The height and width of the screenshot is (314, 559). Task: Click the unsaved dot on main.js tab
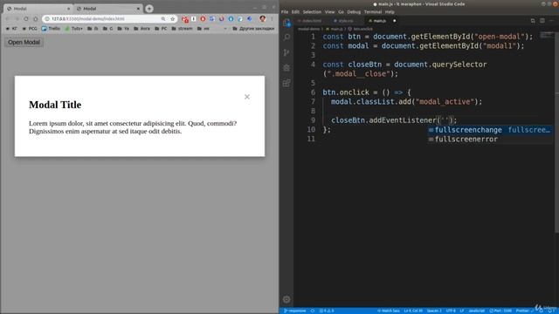click(x=394, y=21)
